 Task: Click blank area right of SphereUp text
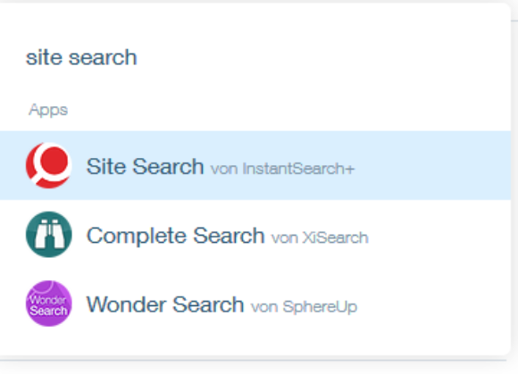[x=434, y=303]
